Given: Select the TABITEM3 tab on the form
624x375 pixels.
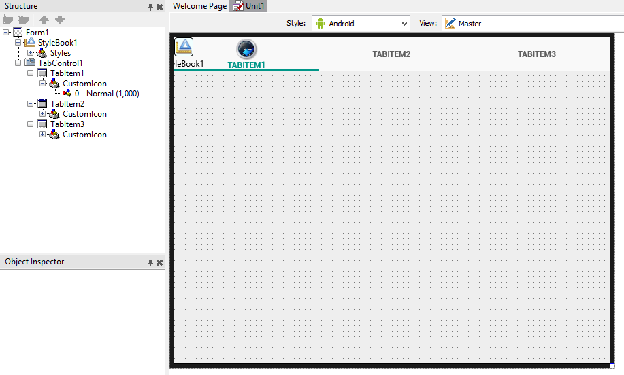Looking at the screenshot, I should [536, 54].
